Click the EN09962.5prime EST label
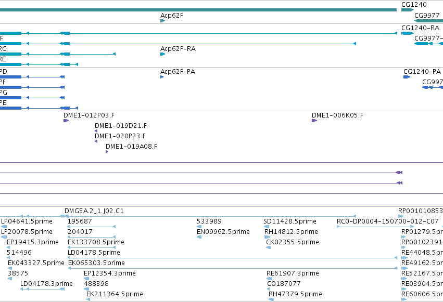Viewport: 443px width, 302px height. tap(223, 232)
